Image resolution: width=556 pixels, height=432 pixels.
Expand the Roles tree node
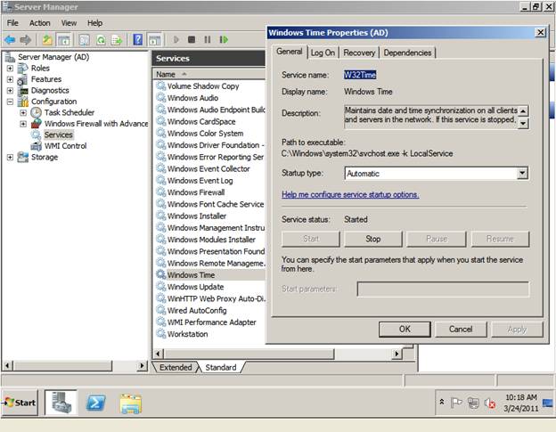pos(10,68)
